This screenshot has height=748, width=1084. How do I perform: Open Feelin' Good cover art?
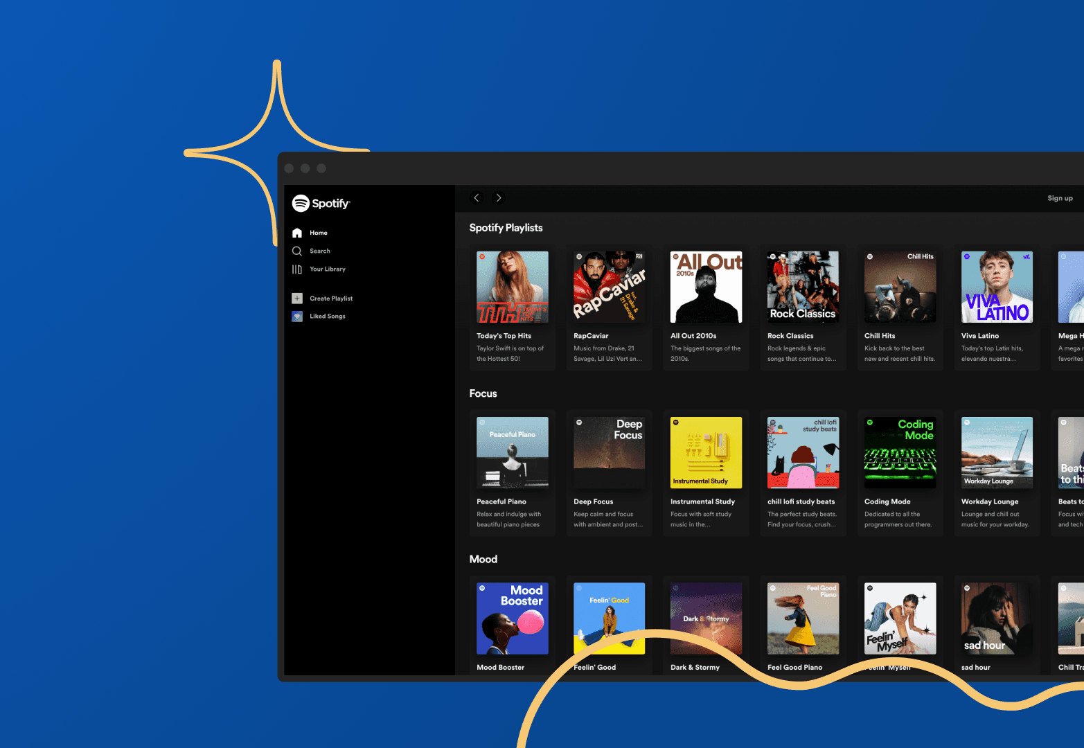click(610, 618)
